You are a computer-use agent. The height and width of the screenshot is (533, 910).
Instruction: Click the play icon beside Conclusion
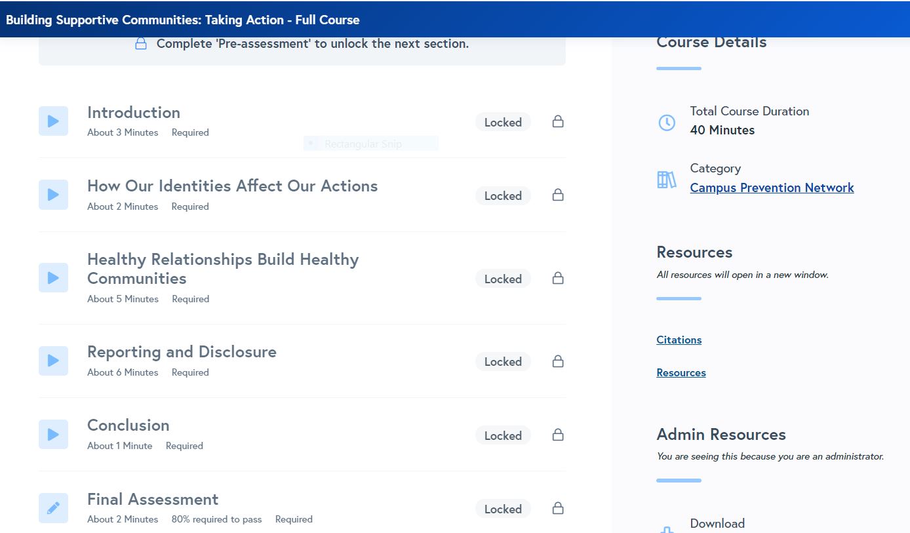tap(53, 435)
